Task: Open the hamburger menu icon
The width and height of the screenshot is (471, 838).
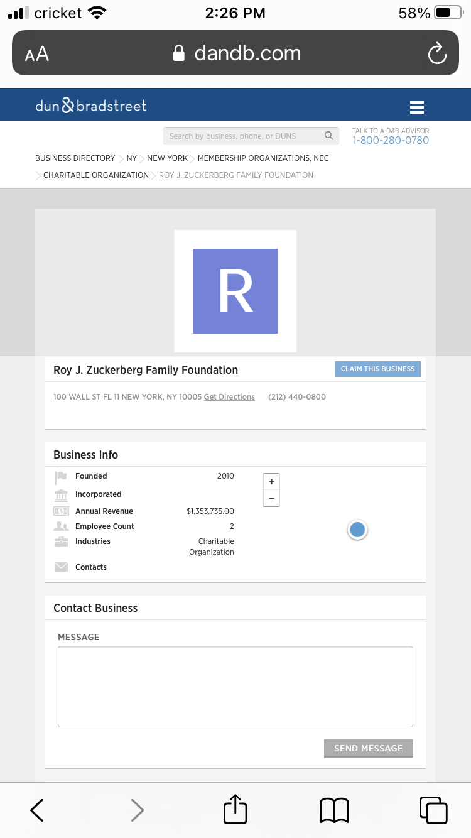Action: tap(417, 107)
